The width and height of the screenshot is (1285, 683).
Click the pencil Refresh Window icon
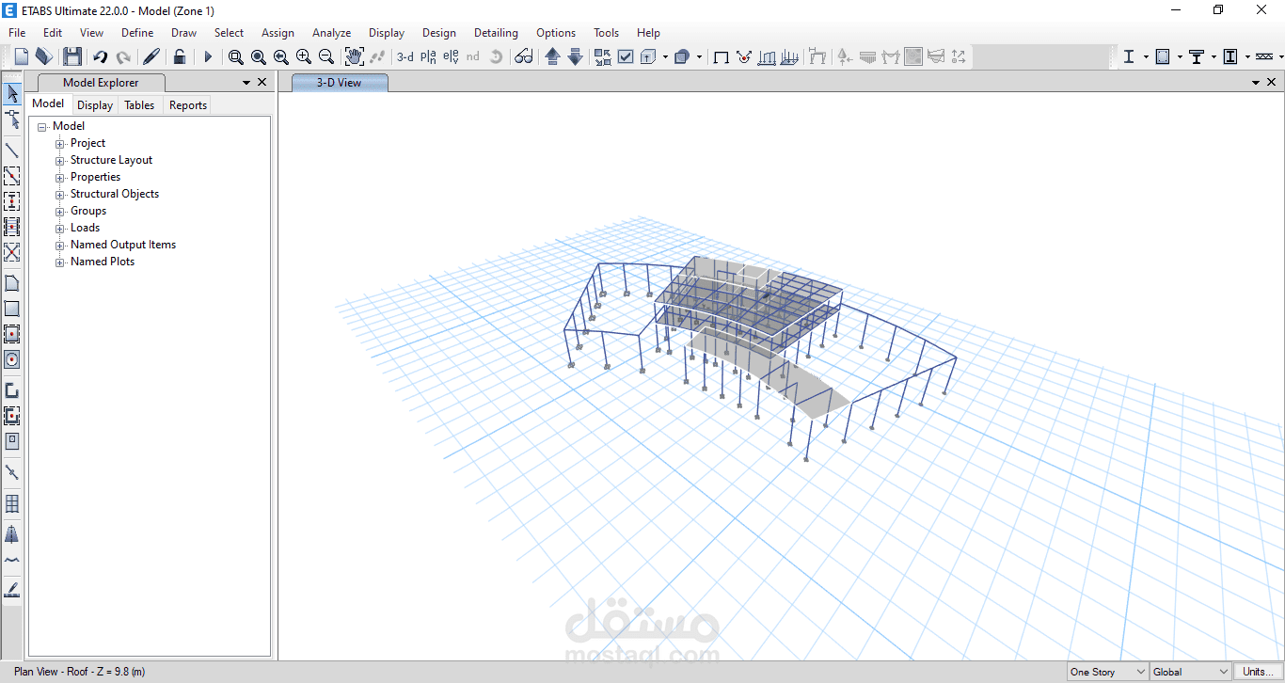click(x=151, y=56)
